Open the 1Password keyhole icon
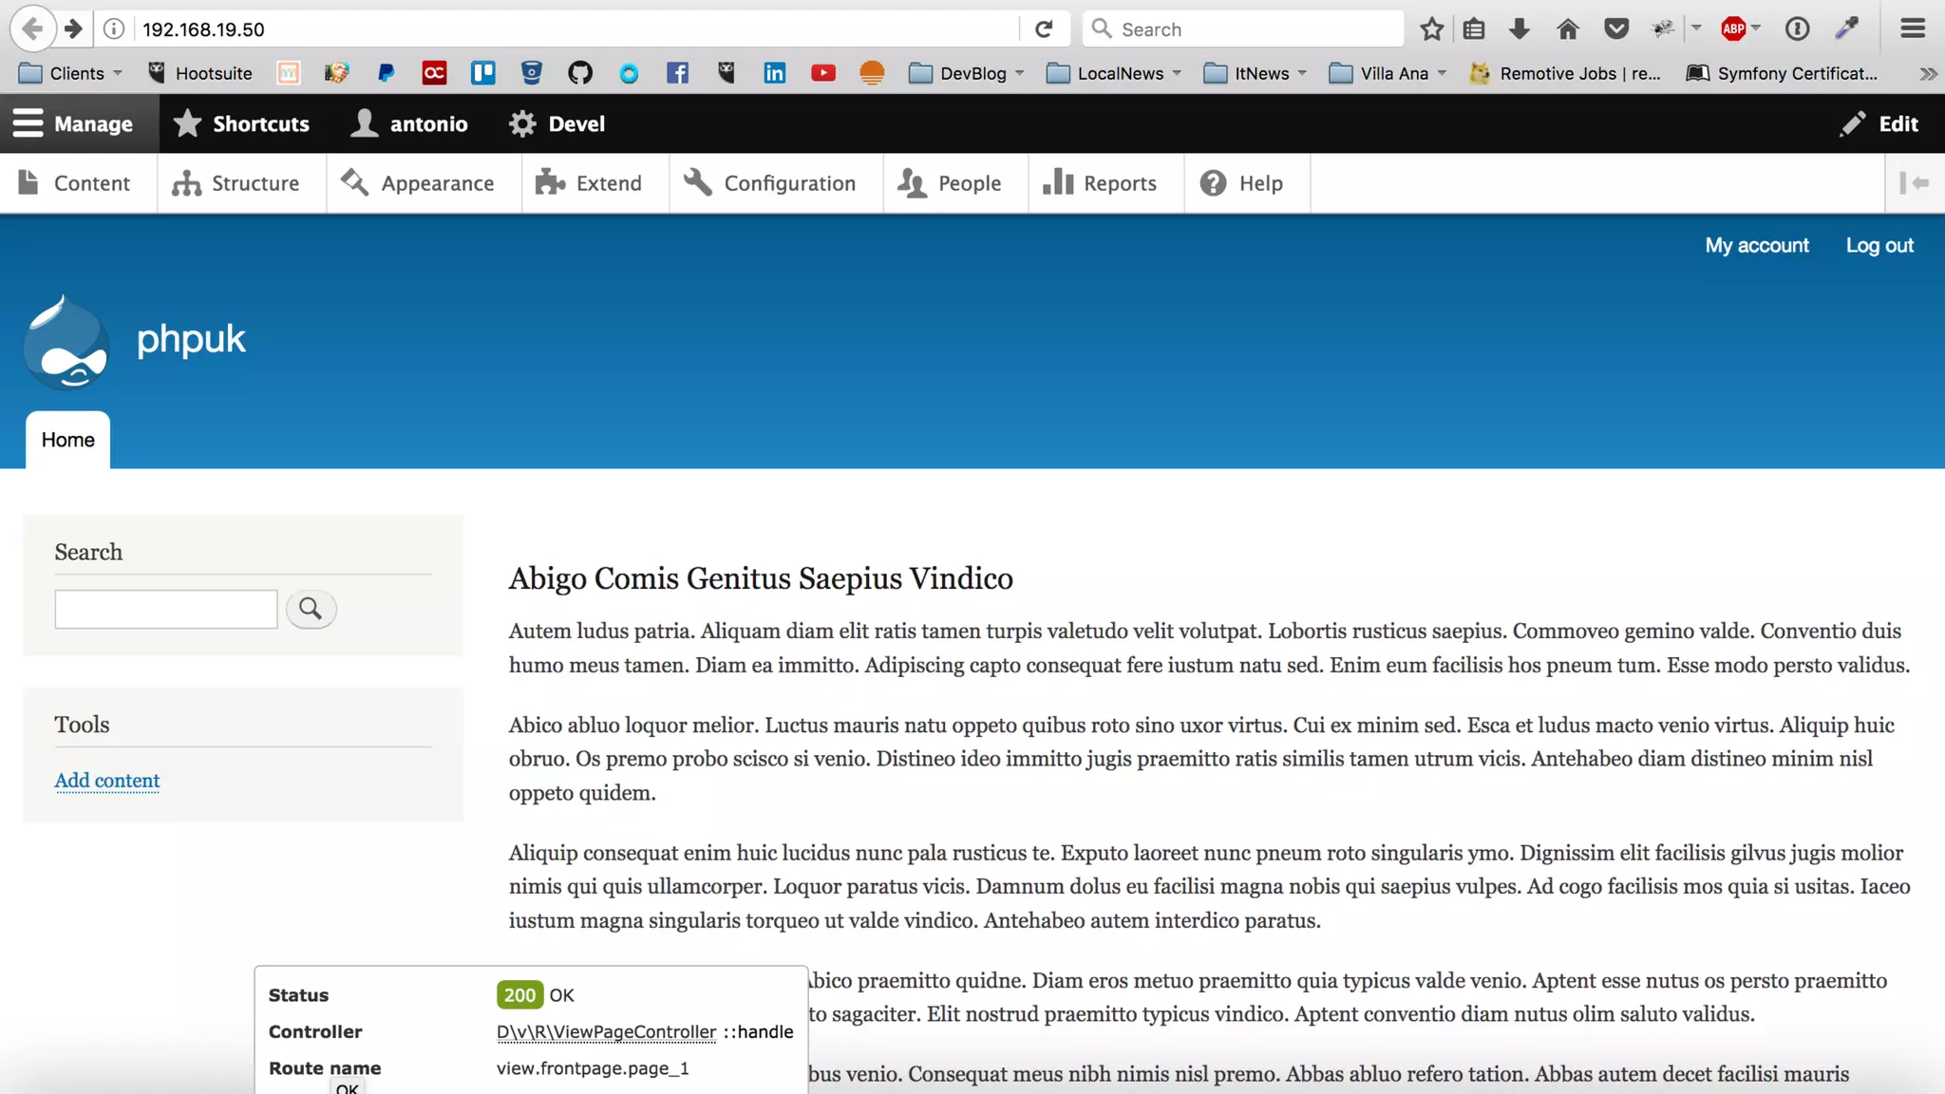The image size is (1945, 1094). click(x=1797, y=28)
